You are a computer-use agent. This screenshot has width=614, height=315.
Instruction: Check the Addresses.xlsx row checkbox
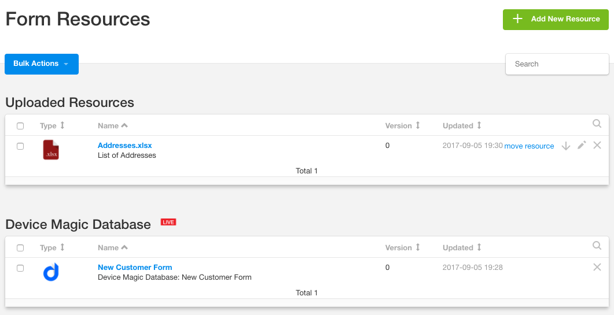tap(20, 146)
